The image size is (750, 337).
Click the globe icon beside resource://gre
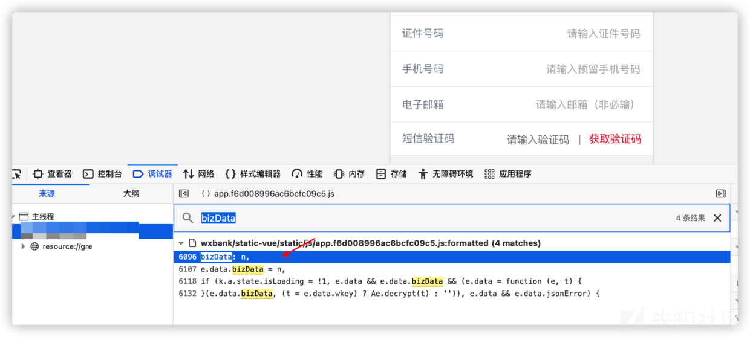pyautogui.click(x=34, y=246)
